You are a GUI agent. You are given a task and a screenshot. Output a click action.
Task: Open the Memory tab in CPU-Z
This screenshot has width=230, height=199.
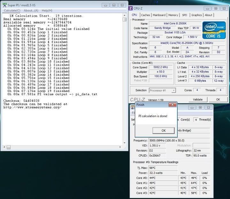(x=173, y=15)
